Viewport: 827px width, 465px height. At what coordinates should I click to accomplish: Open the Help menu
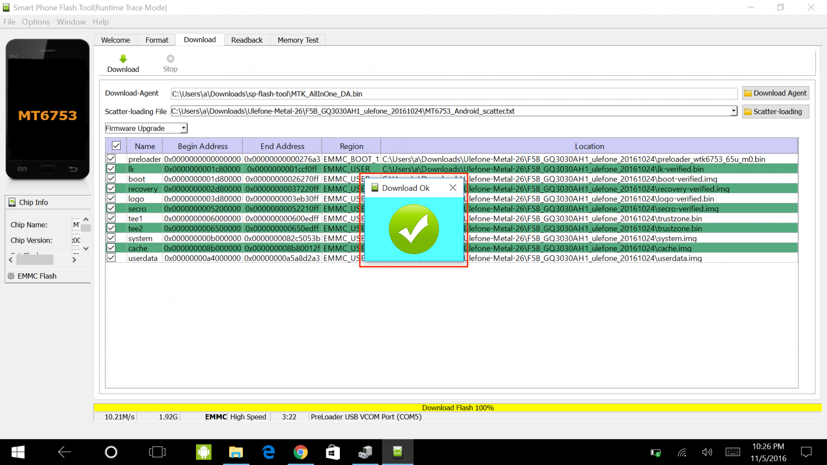point(101,22)
